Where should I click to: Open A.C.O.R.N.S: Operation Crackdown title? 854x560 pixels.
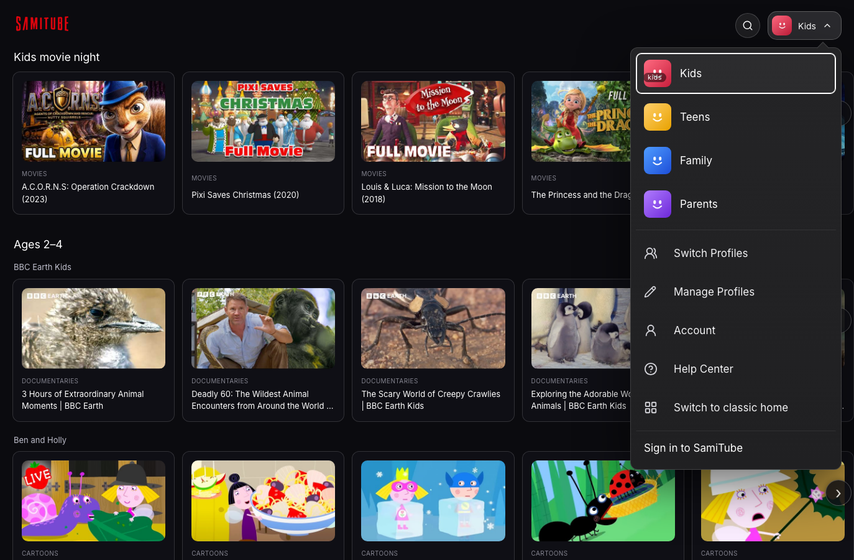[x=88, y=193]
